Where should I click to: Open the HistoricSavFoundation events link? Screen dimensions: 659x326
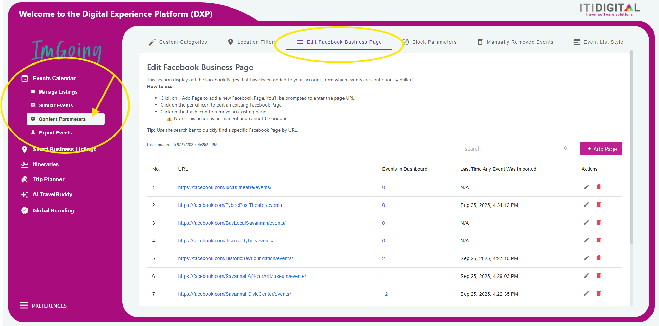[236, 258]
